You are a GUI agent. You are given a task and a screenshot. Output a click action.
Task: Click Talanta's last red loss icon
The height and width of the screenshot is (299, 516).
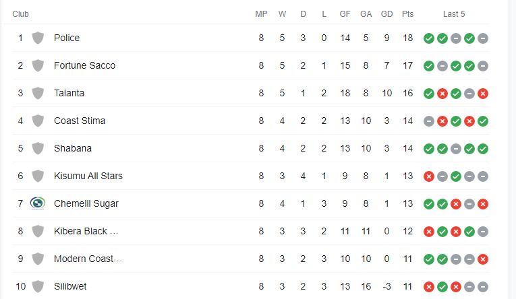(483, 94)
